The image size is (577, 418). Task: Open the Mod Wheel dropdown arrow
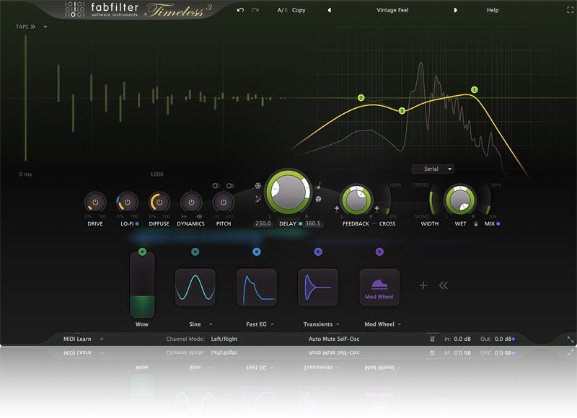pyautogui.click(x=400, y=324)
